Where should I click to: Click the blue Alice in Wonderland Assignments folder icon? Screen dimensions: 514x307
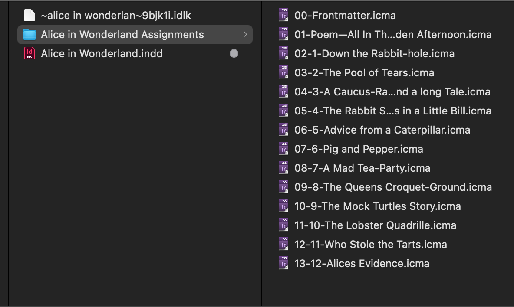pos(29,34)
